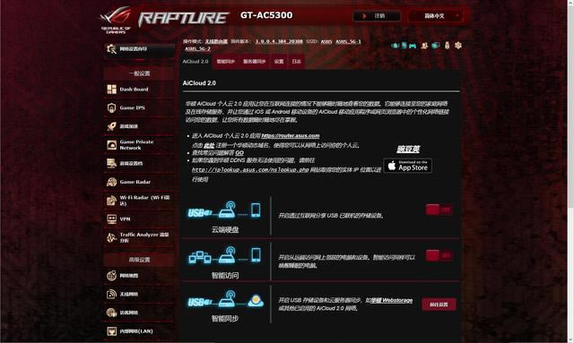
Task: Click the ASUS_5G-1 SSID link
Action: (348, 42)
